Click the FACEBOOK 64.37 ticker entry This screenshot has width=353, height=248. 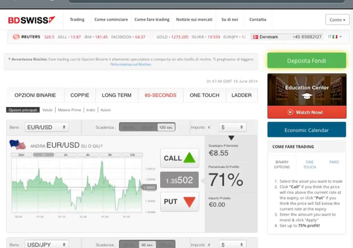[x=128, y=37]
